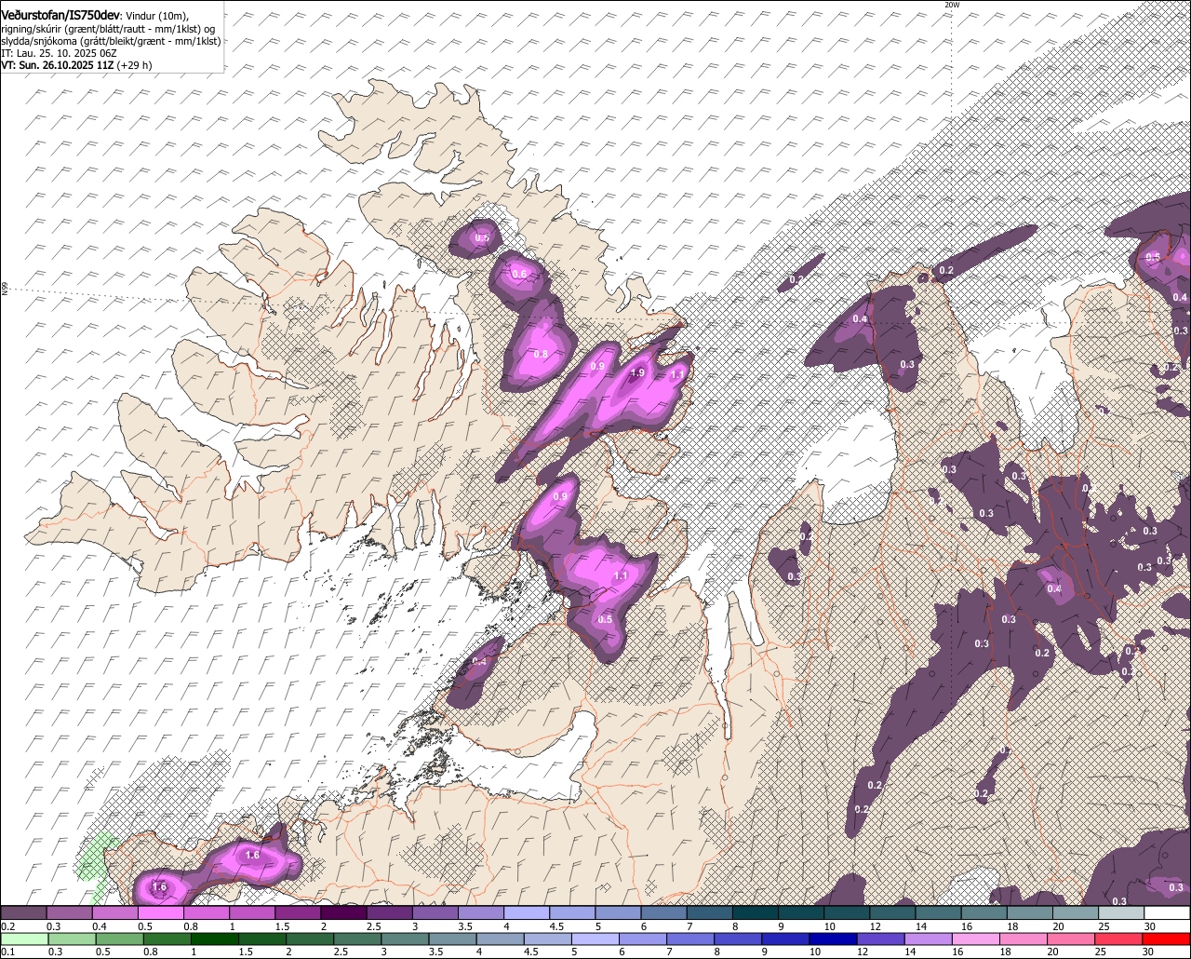Click white 30 swatch in purple legend row
Screen dimensions: 1191x959
tap(1167, 912)
